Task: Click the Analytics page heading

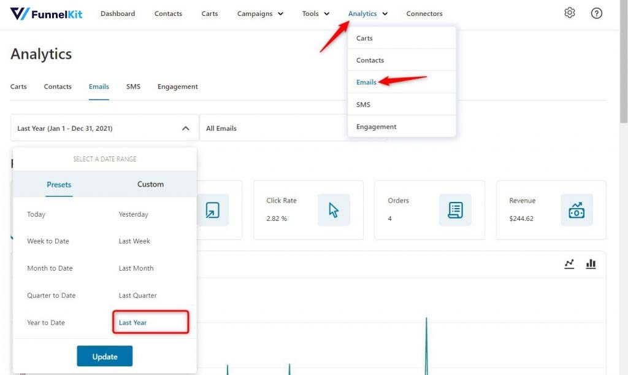Action: (x=41, y=54)
